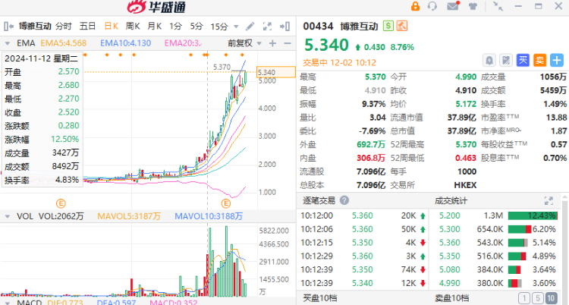Click the MAVOL10:3188万 value
Screen dimensions: 569x305
click(x=209, y=216)
